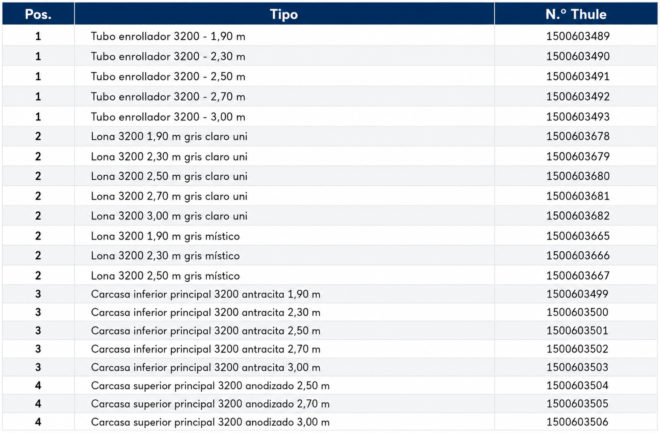660x433 pixels.
Task: Select 'Carcasa superior principal 3200 anodizado 2,50 m'
Action: coord(210,386)
